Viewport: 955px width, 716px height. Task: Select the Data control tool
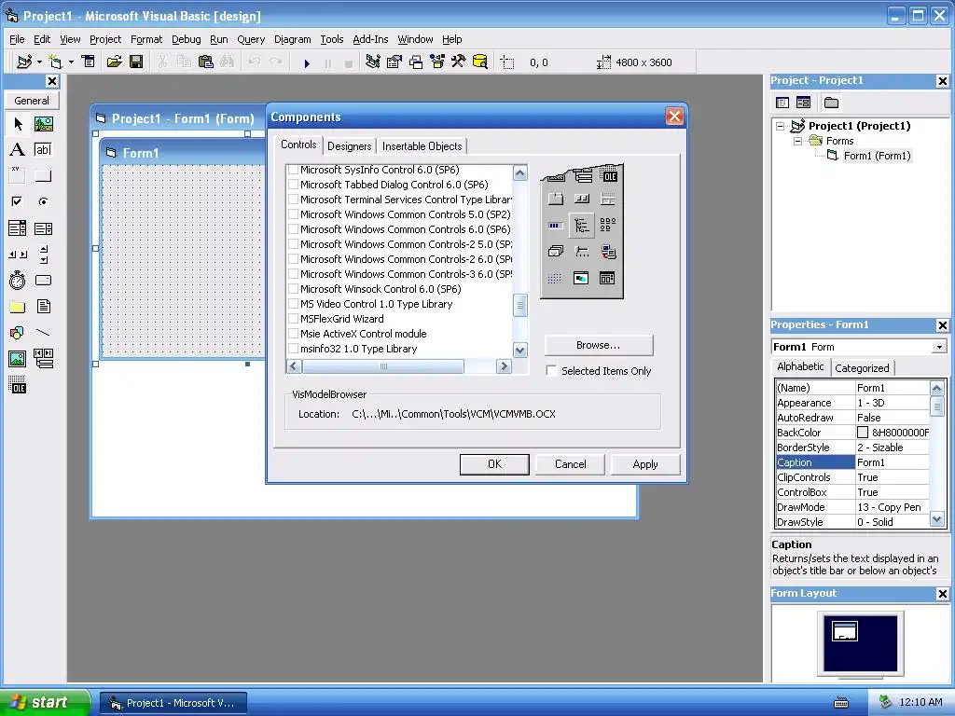(43, 359)
